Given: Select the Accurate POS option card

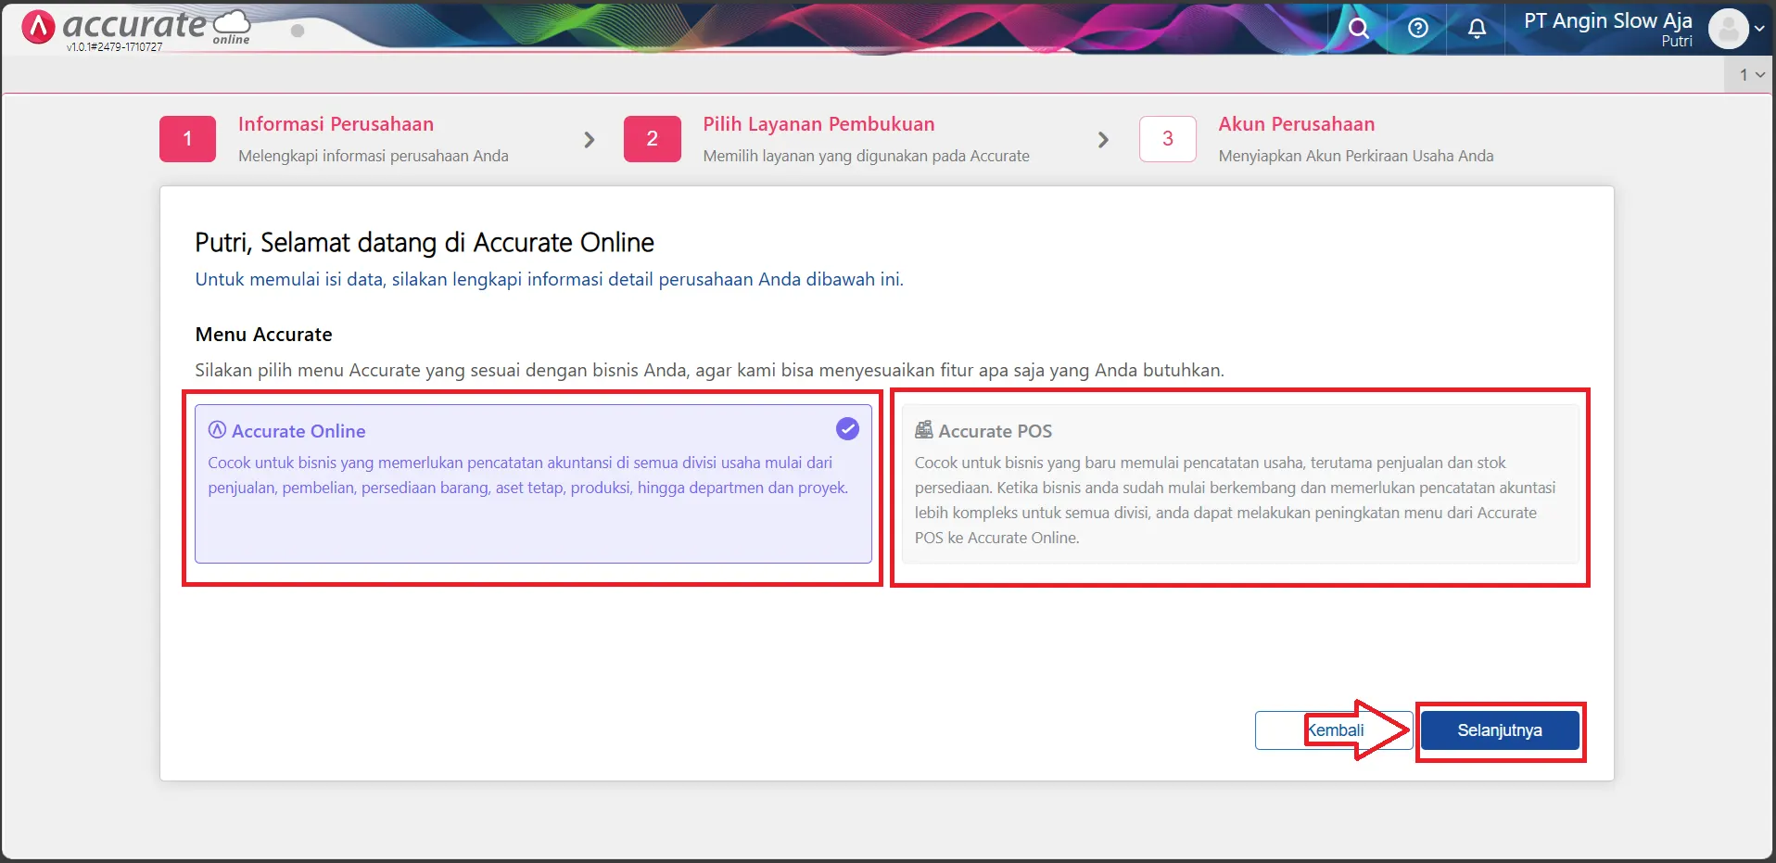Looking at the screenshot, I should point(1240,484).
